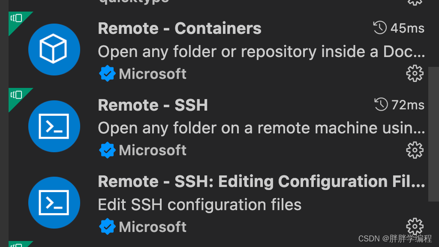Open the SSH Editing Configuration manage gear
This screenshot has width=439, height=247.
pos(414,226)
